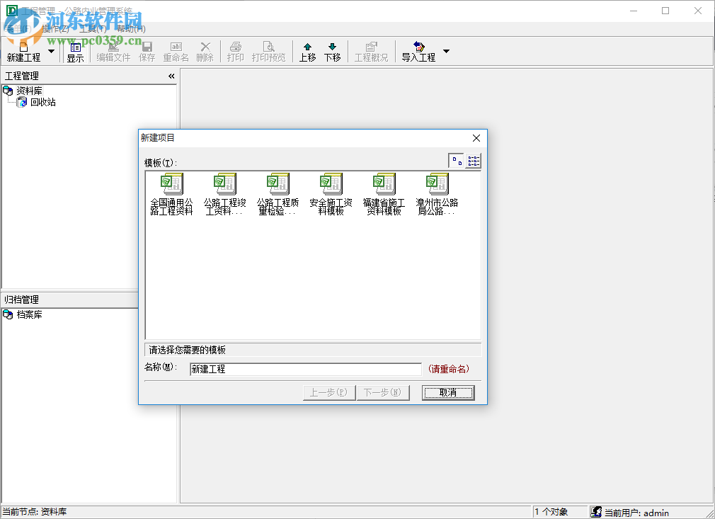The height and width of the screenshot is (519, 715).
Task: Close the 新建项目 dialog
Action: click(476, 138)
